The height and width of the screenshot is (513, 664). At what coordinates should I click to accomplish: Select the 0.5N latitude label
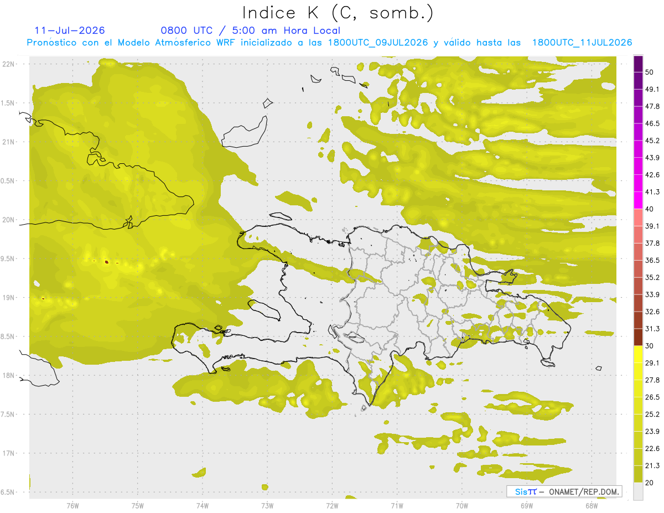(8, 181)
